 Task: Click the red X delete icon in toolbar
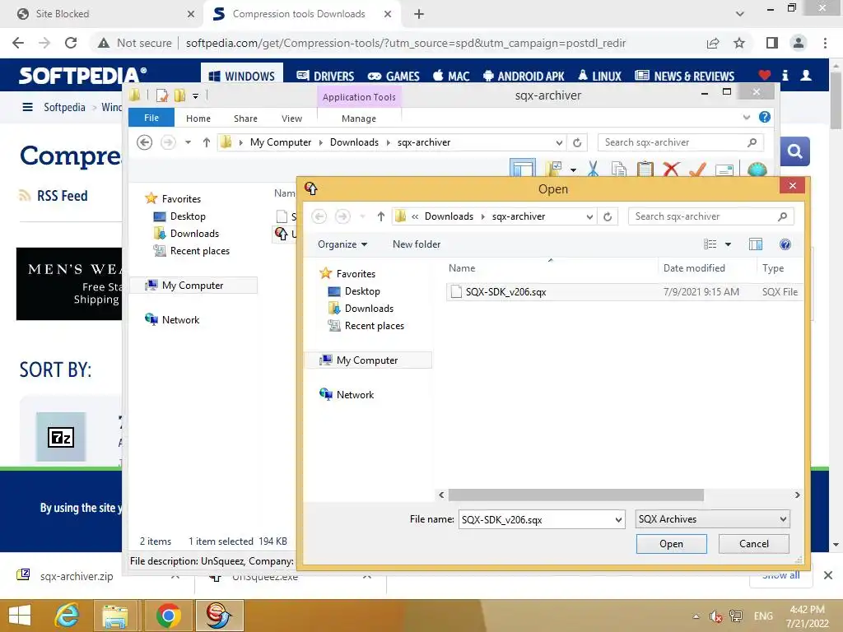click(x=670, y=169)
